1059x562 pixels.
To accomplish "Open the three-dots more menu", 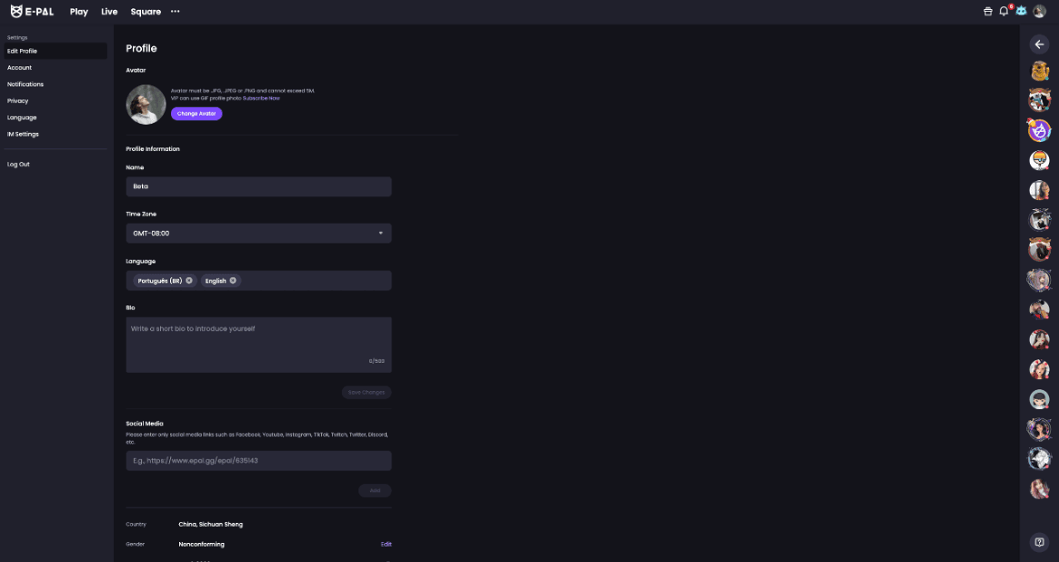I will pyautogui.click(x=175, y=12).
